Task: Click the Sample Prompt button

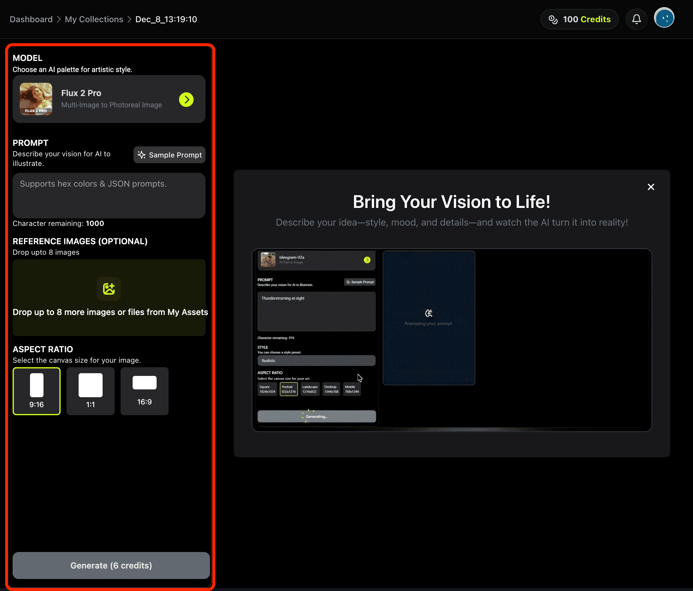Action: coord(169,154)
